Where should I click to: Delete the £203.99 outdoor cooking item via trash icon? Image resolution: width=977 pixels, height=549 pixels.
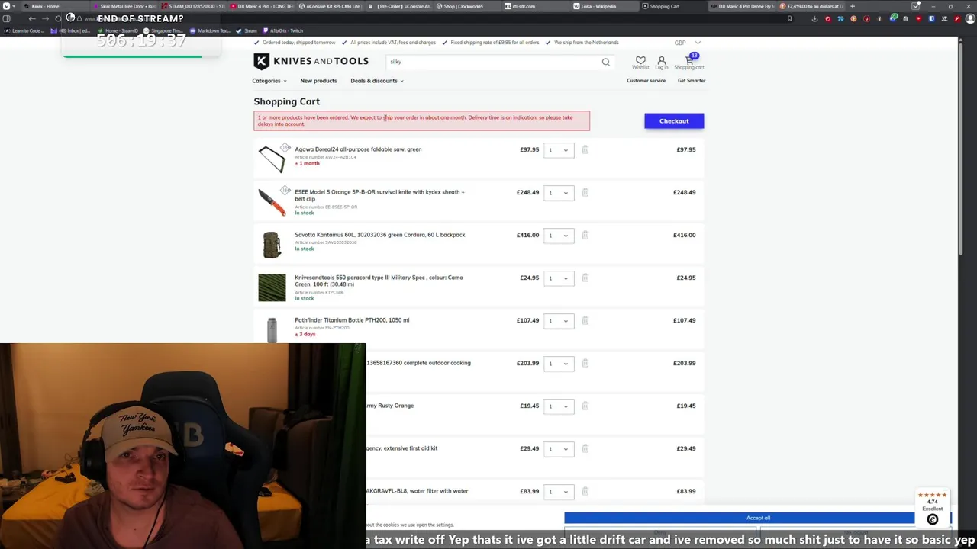[585, 363]
